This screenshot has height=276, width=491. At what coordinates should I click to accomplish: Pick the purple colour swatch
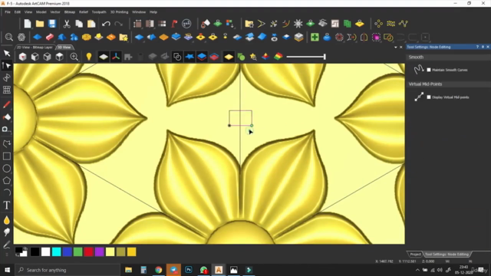pos(99,252)
